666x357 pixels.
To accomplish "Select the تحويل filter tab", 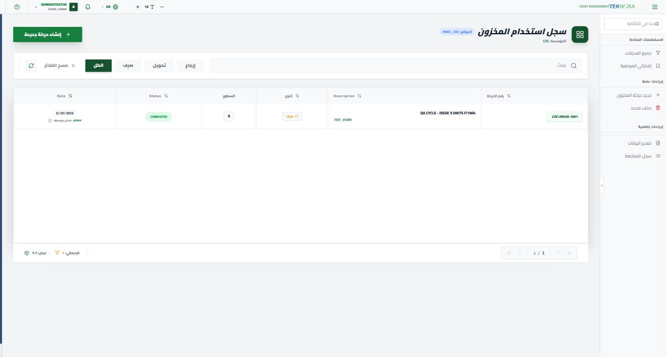I will pos(159,66).
